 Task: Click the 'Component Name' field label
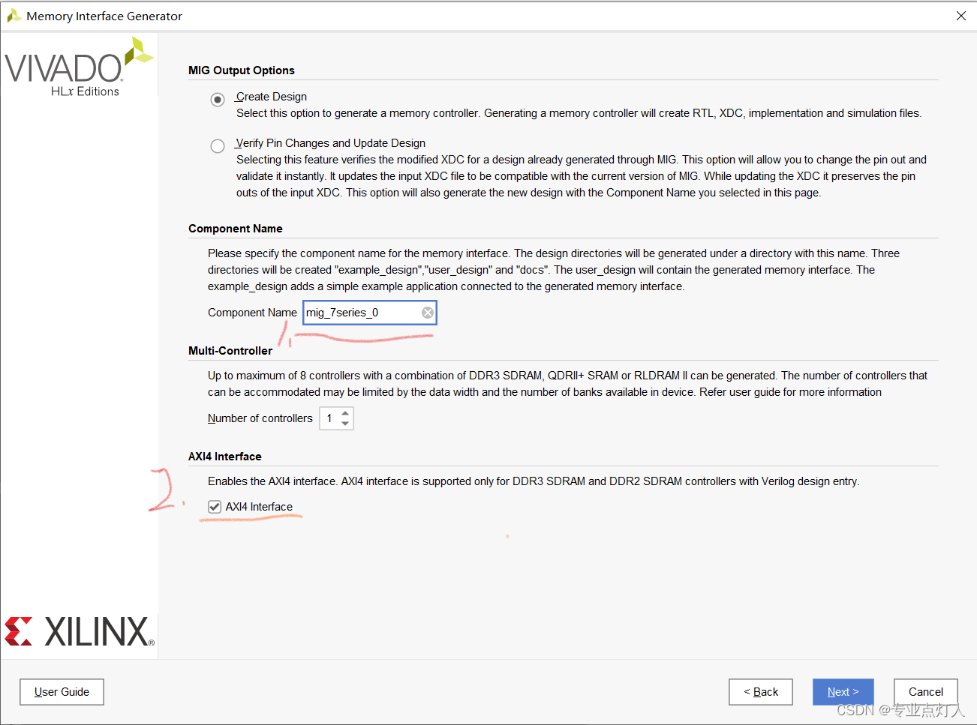(252, 313)
